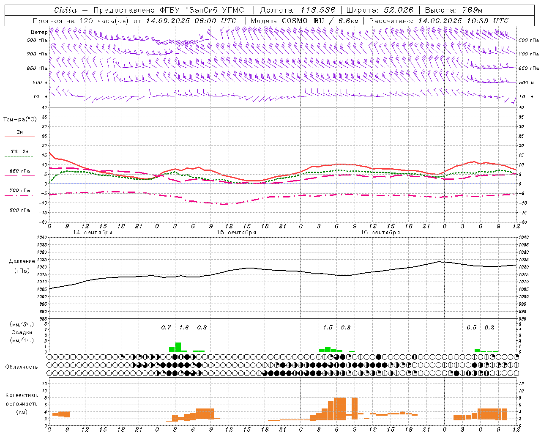
Task: Click the "(гПа)" unit under Давление
Action: click(x=22, y=271)
